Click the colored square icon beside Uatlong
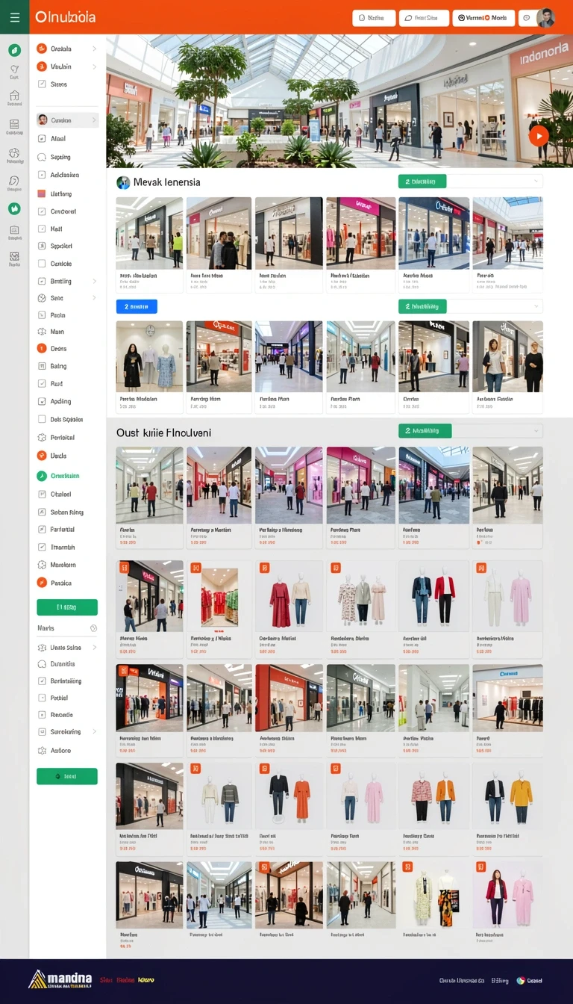The height and width of the screenshot is (1004, 573). pyautogui.click(x=42, y=193)
